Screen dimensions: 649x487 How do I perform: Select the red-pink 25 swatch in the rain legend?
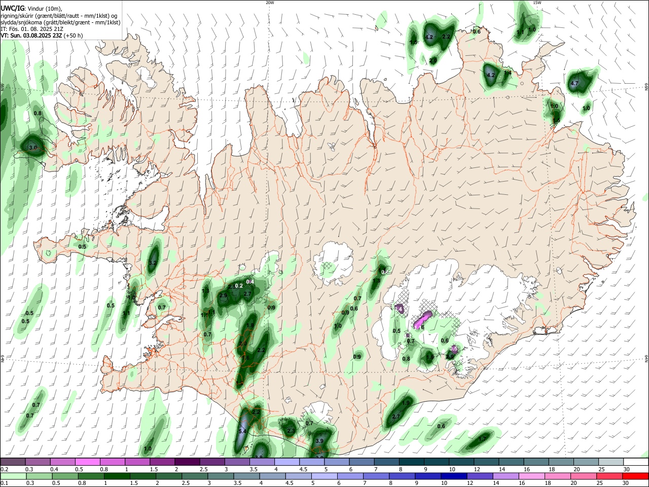click(609, 476)
